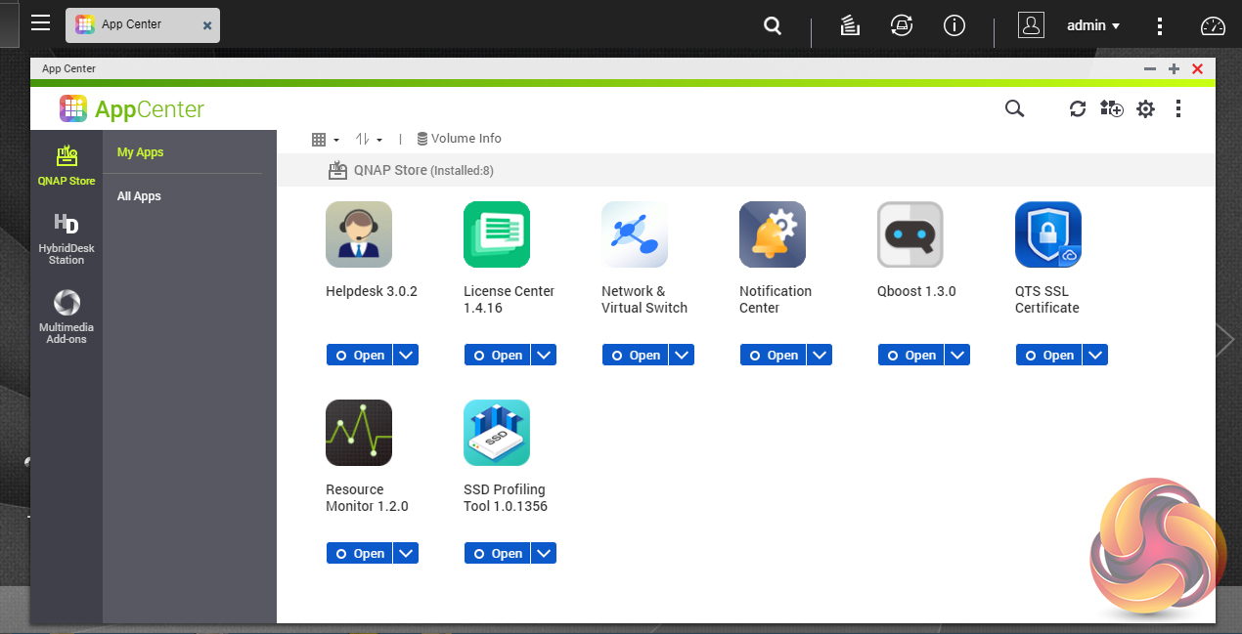Screen dimensions: 1242x634
Task: Close the App Center taskbar tab
Action: pos(207,26)
